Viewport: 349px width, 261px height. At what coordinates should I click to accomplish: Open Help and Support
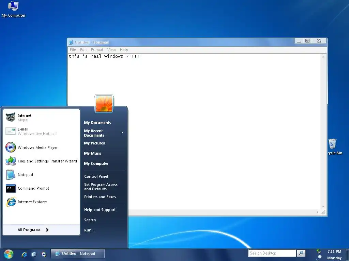[x=100, y=210]
